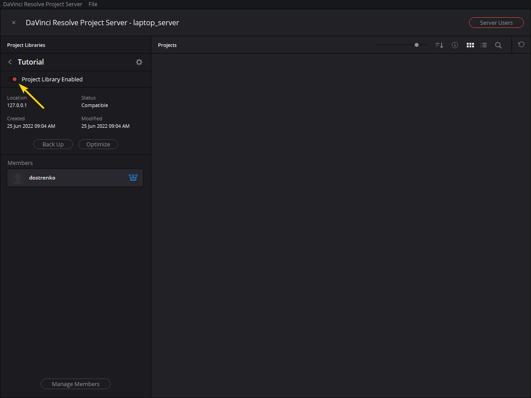Screen dimensions: 531x398
Task: Click the Project Libraries panel header
Action: click(25, 45)
